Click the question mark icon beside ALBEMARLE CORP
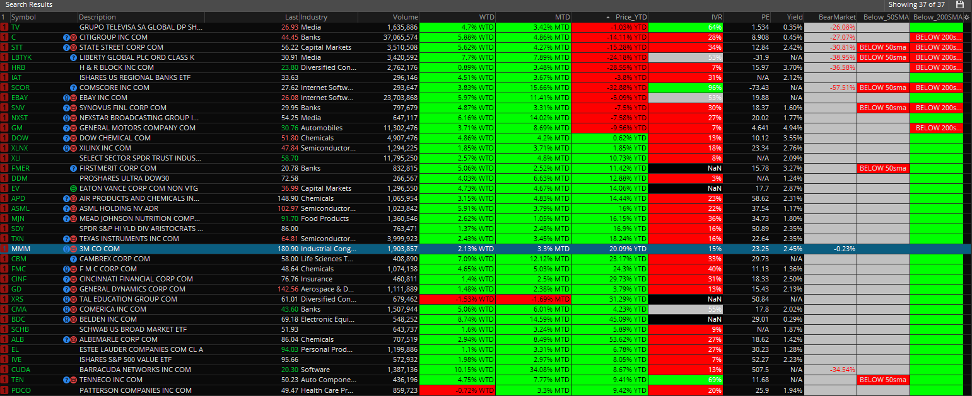 pos(67,339)
